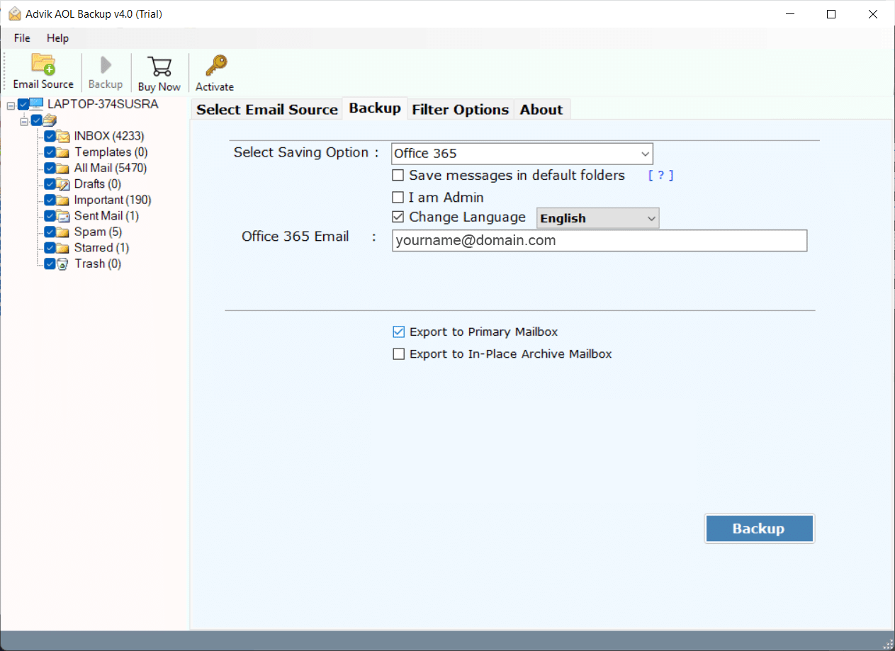Click the Advik app icon in title bar
Screen dimensions: 895x651
pyautogui.click(x=14, y=13)
